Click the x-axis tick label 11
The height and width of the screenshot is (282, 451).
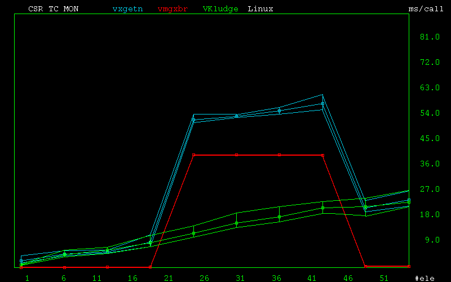coord(96,278)
